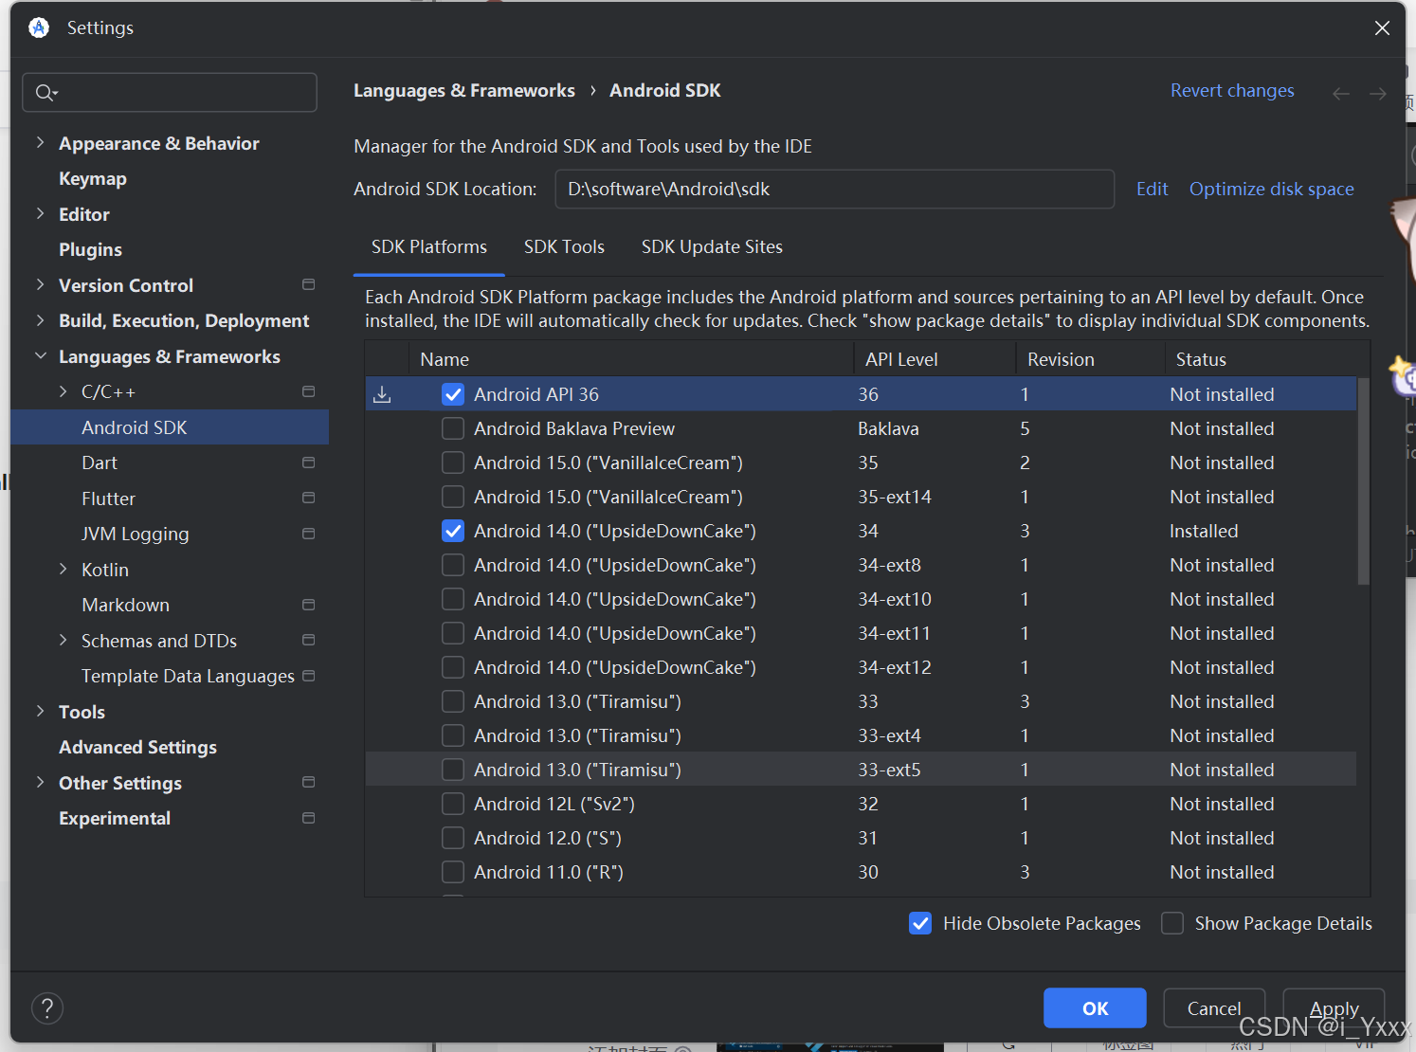This screenshot has width=1416, height=1052.
Task: Click project-level icon next to Dart
Action: [308, 463]
